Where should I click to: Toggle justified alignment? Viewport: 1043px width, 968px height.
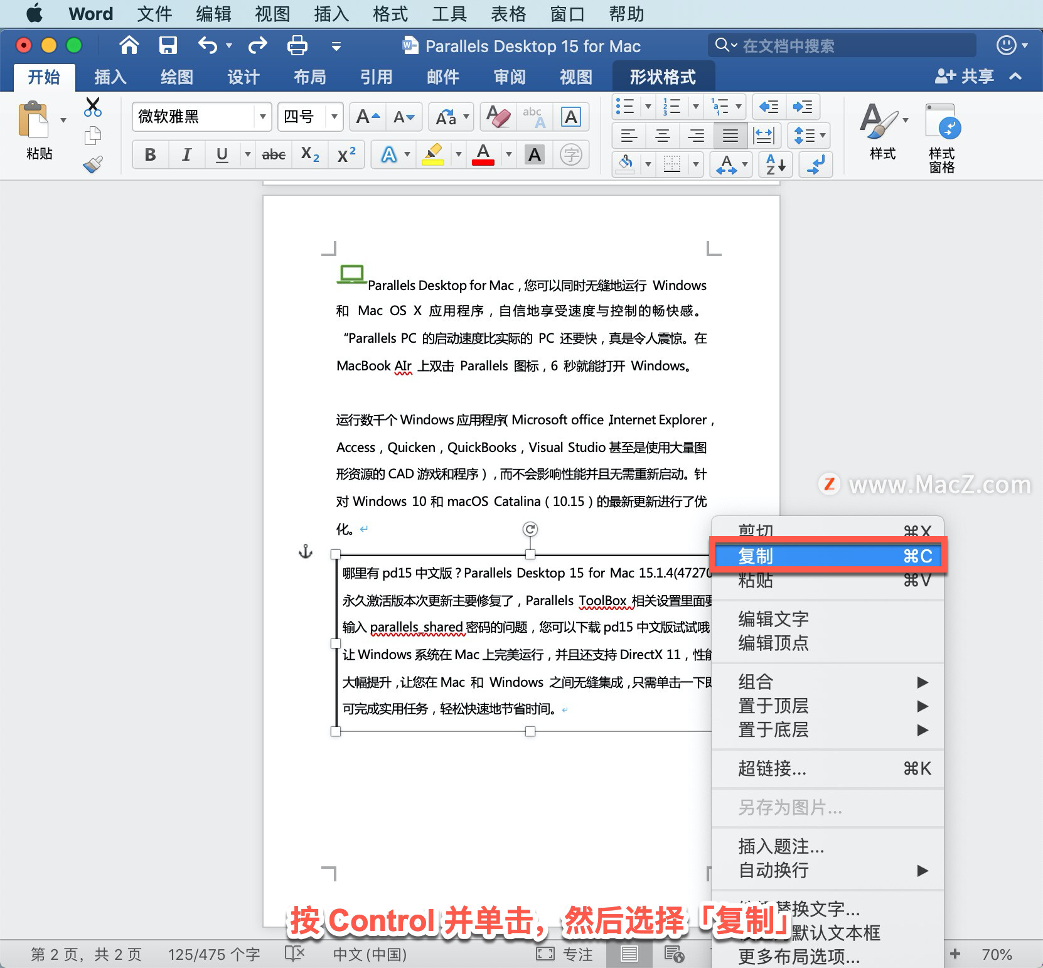pyautogui.click(x=730, y=136)
